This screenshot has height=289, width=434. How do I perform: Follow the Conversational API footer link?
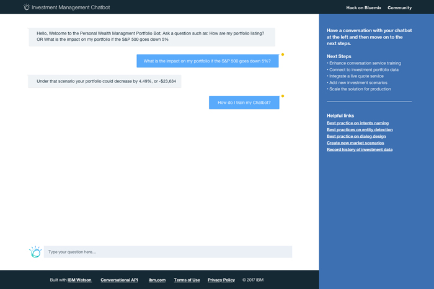[119, 280]
